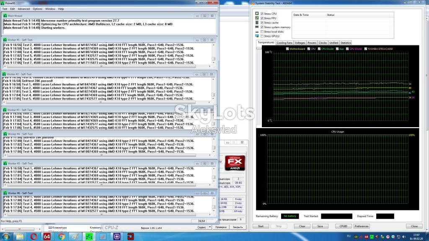429x241 pixels.
Task: Uncheck the Stress CPU checkbox
Action: coord(262,14)
